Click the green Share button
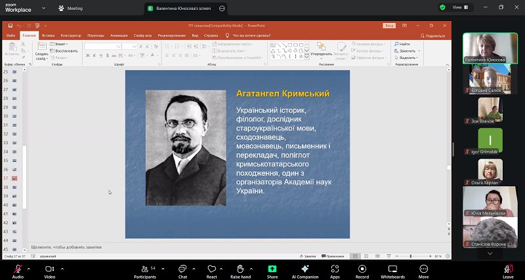The width and height of the screenshot is (525, 280). click(x=272, y=269)
